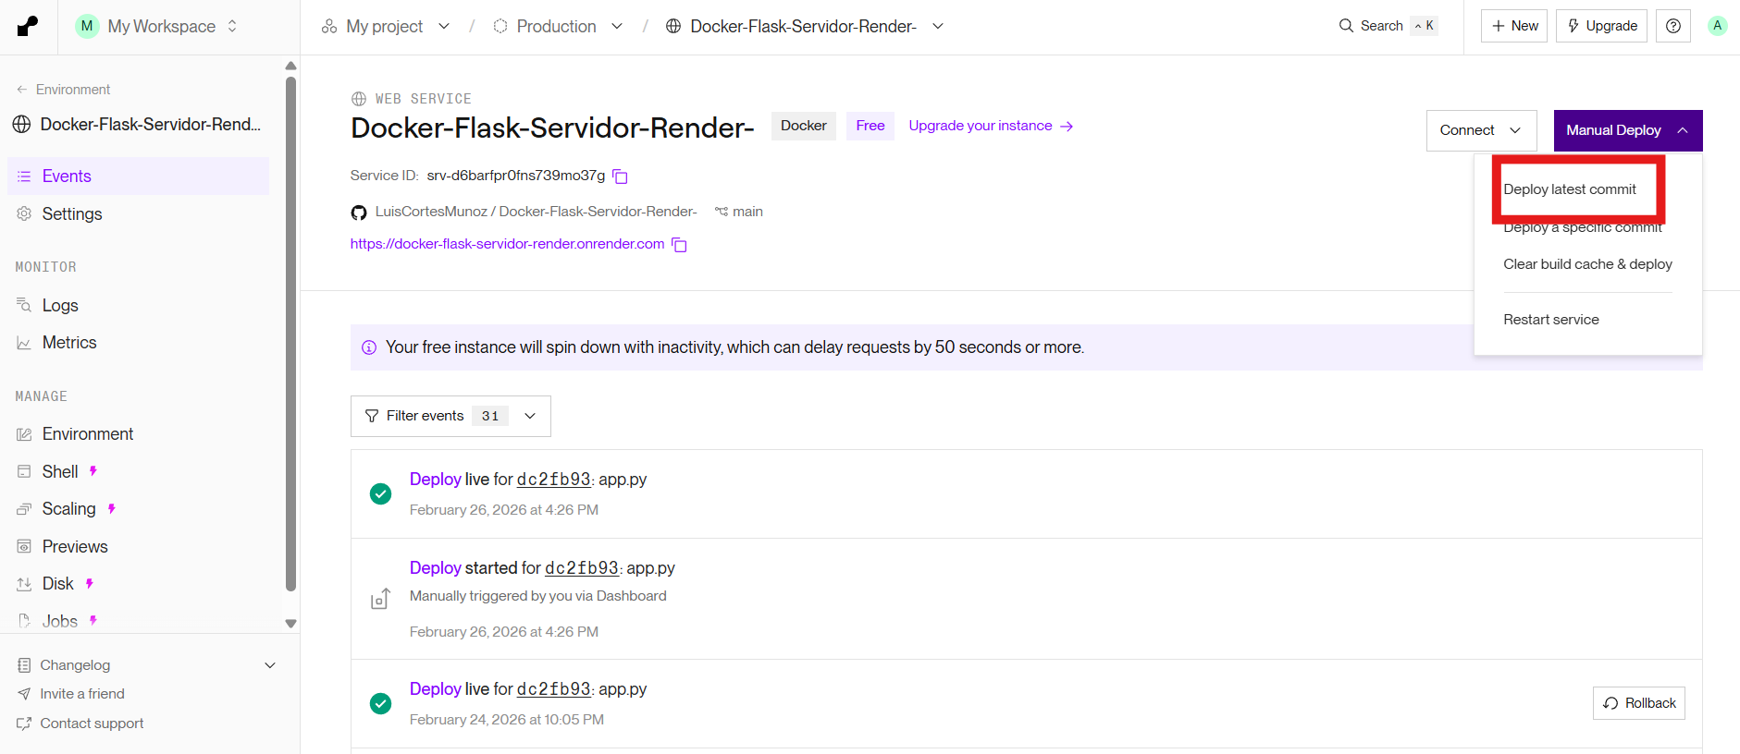Expand the Filter events dropdown
This screenshot has width=1740, height=754.
click(450, 416)
